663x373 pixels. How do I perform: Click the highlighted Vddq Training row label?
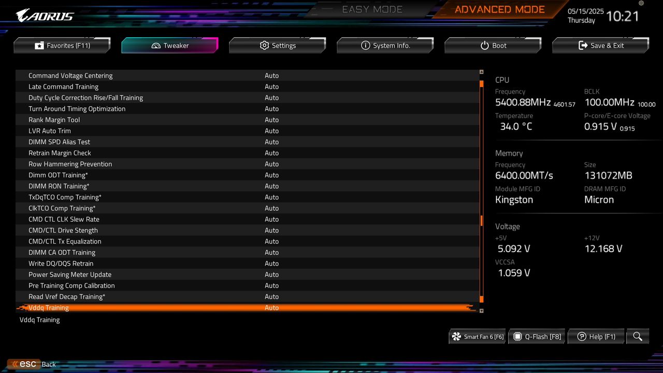coord(49,308)
